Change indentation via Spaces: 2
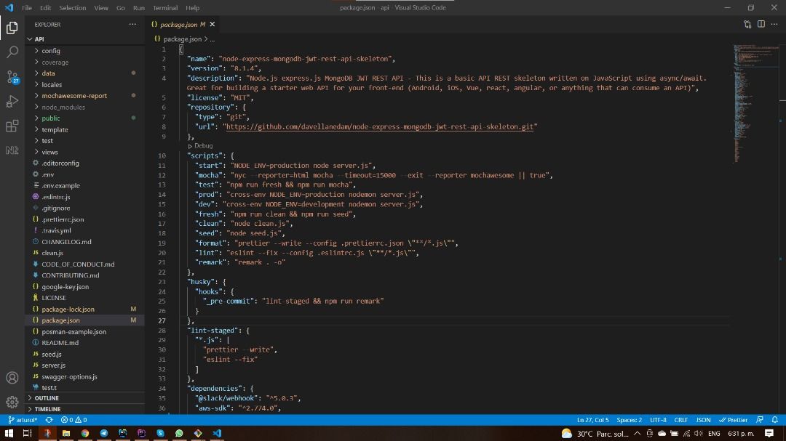This screenshot has width=786, height=441. tap(629, 420)
